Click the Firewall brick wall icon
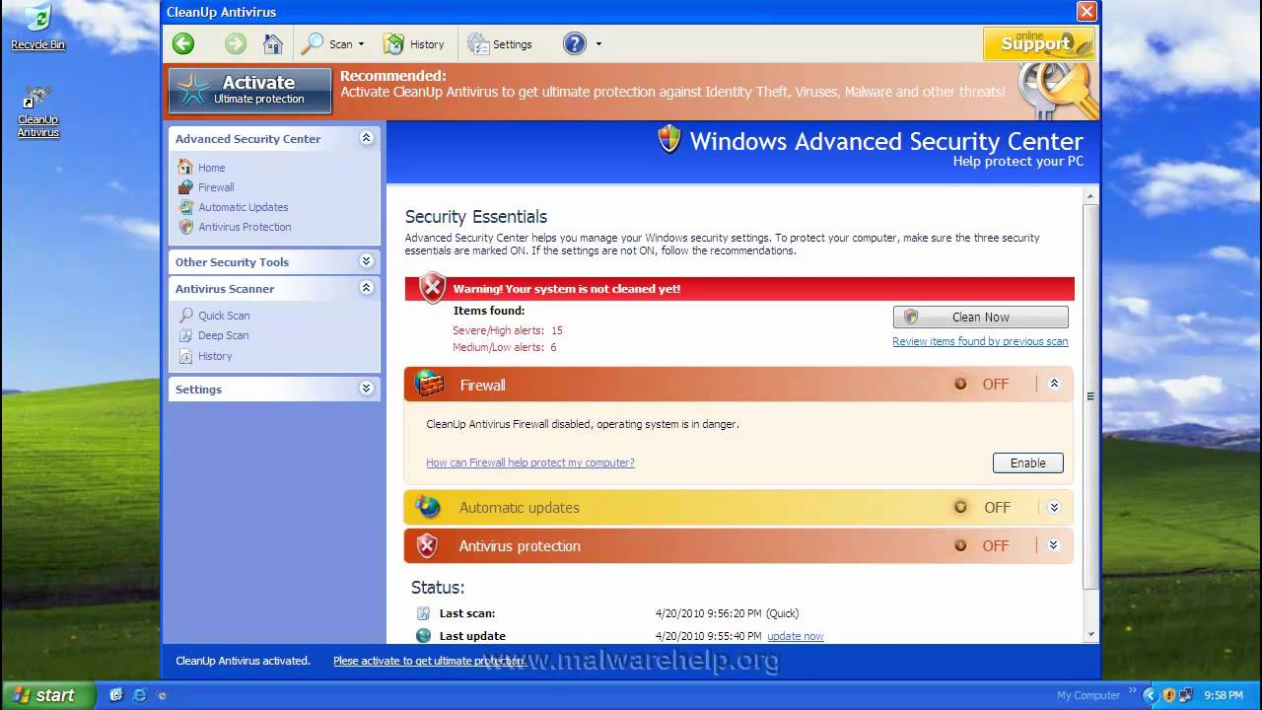Image resolution: width=1262 pixels, height=710 pixels. (429, 384)
